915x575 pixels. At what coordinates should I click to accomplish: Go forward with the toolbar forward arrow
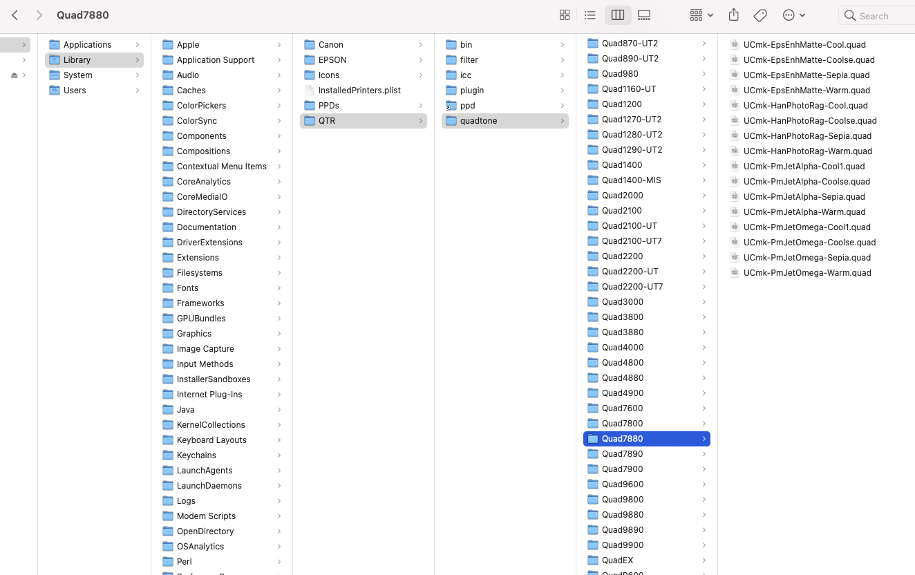39,15
